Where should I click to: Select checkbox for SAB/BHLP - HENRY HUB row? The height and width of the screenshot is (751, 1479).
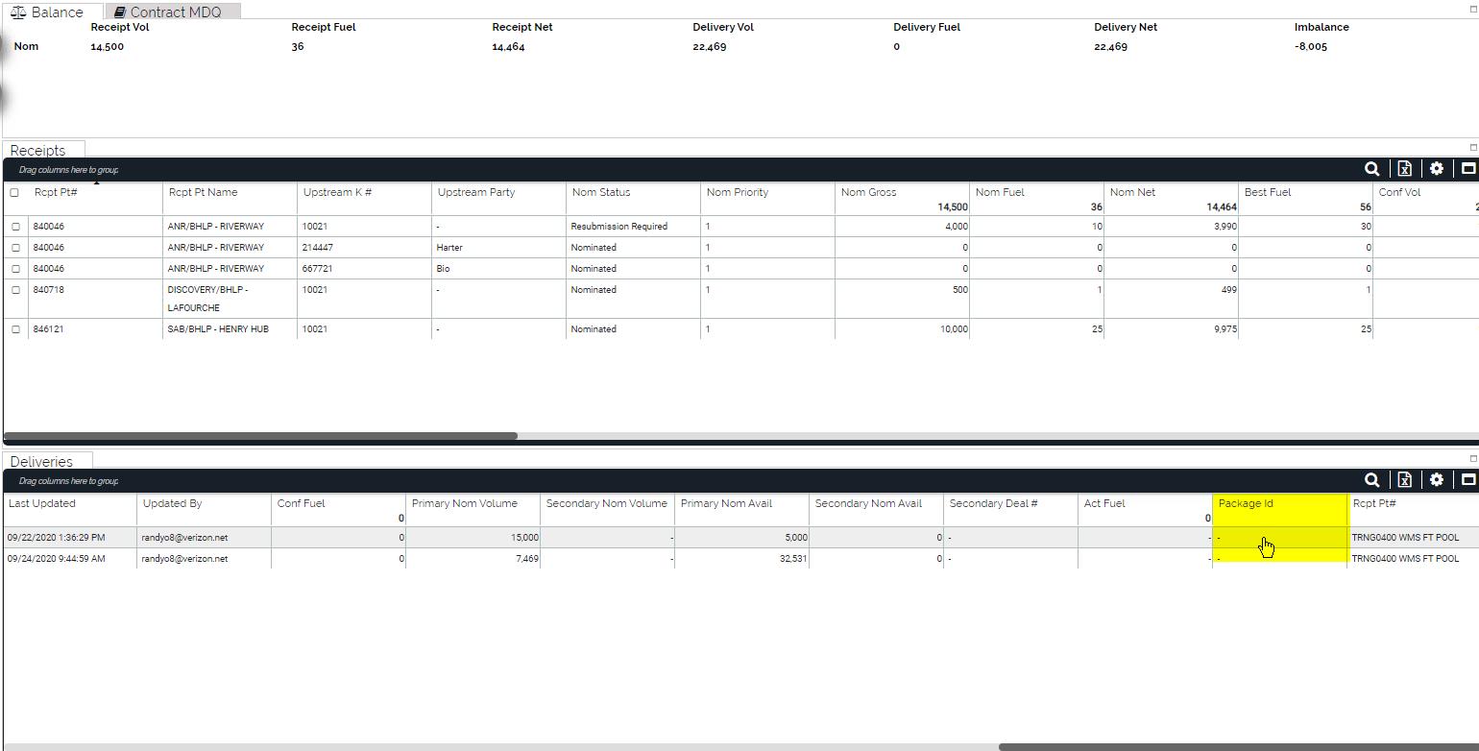pyautogui.click(x=15, y=329)
